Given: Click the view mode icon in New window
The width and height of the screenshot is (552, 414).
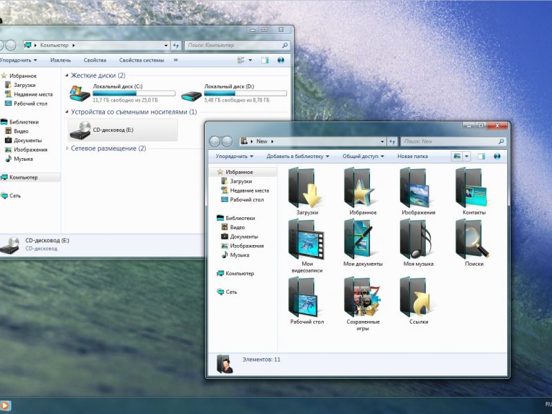Looking at the screenshot, I should [457, 157].
